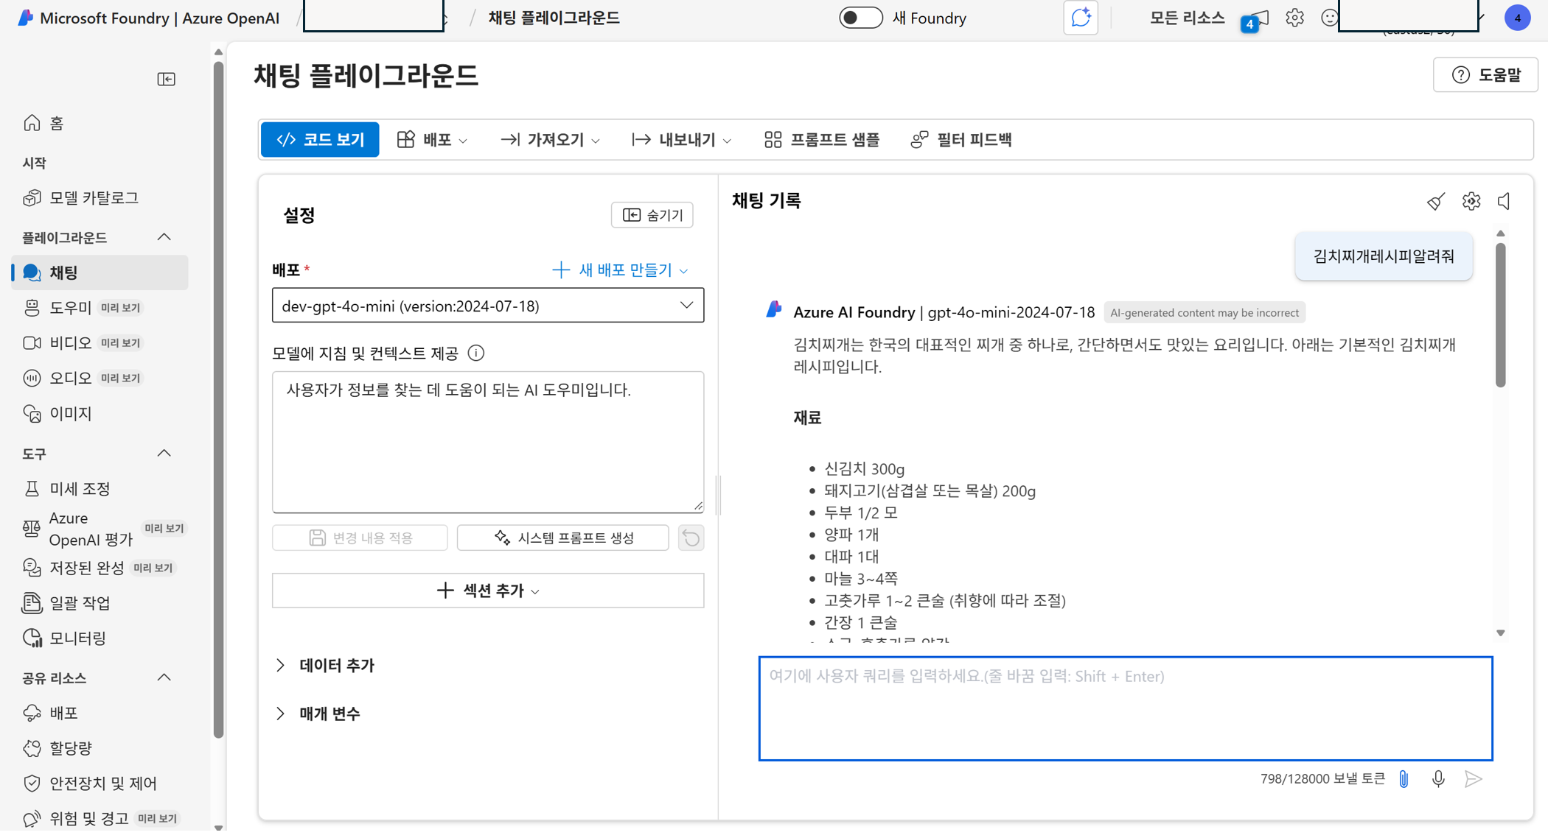The image size is (1548, 838).
Task: Click the 코드 보기 button
Action: pyautogui.click(x=321, y=140)
